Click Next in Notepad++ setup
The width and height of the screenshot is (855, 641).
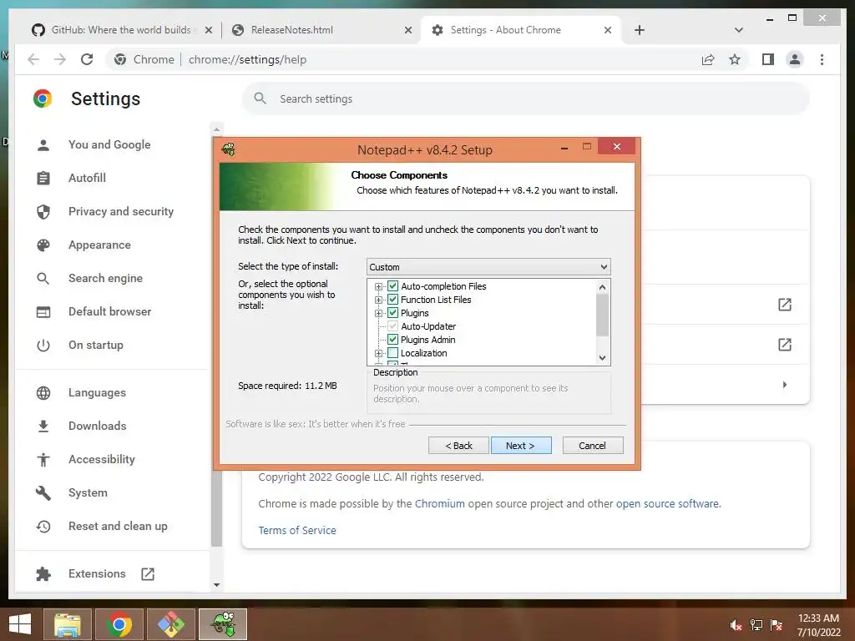tap(521, 446)
